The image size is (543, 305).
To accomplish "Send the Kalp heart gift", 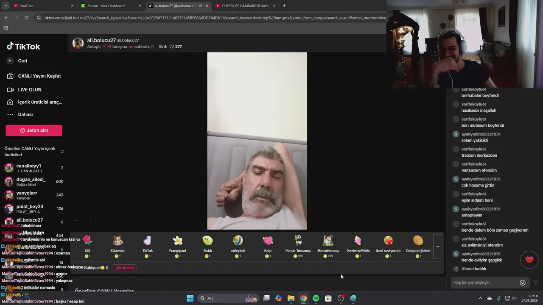I will (x=268, y=246).
